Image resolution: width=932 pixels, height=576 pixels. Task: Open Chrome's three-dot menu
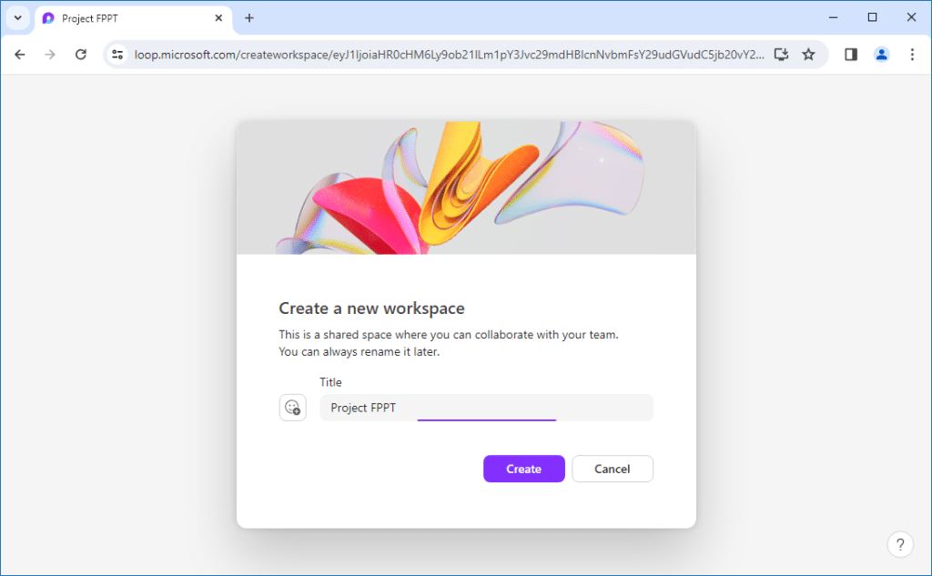tap(912, 54)
